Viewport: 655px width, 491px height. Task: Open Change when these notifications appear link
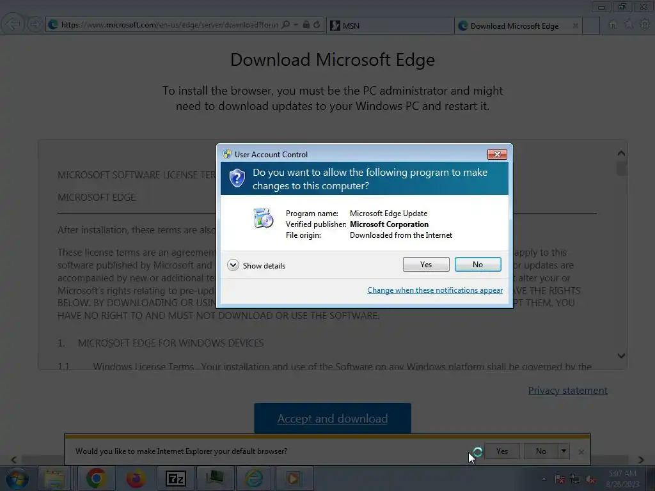coord(434,290)
